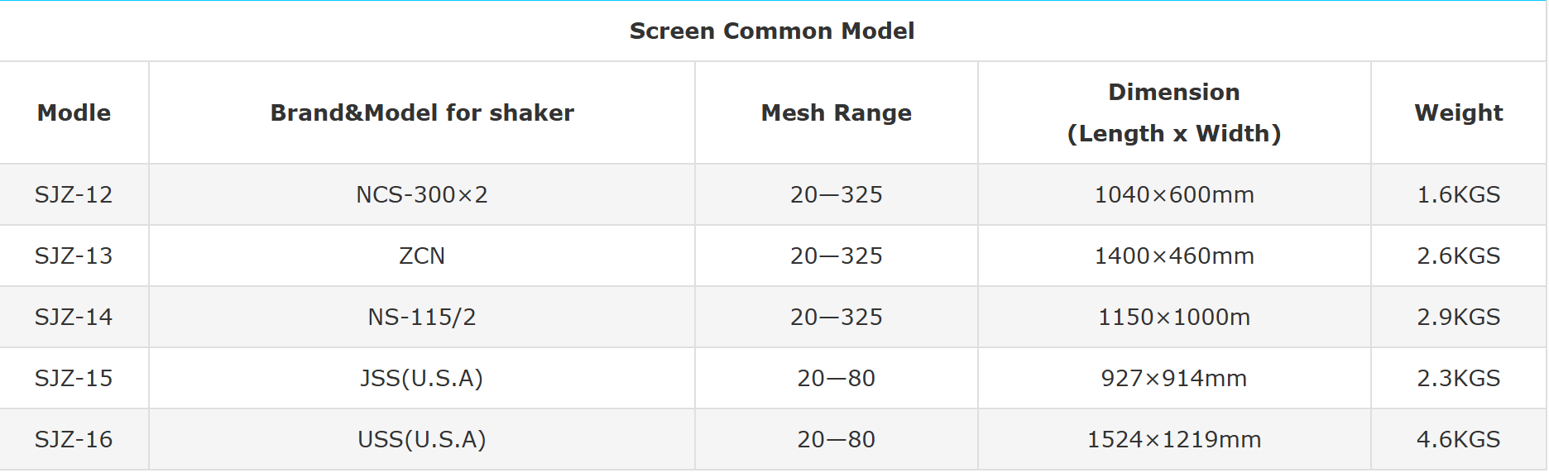Select the NCS-300×2 shaker cell
The image size is (1549, 473).
(422, 194)
